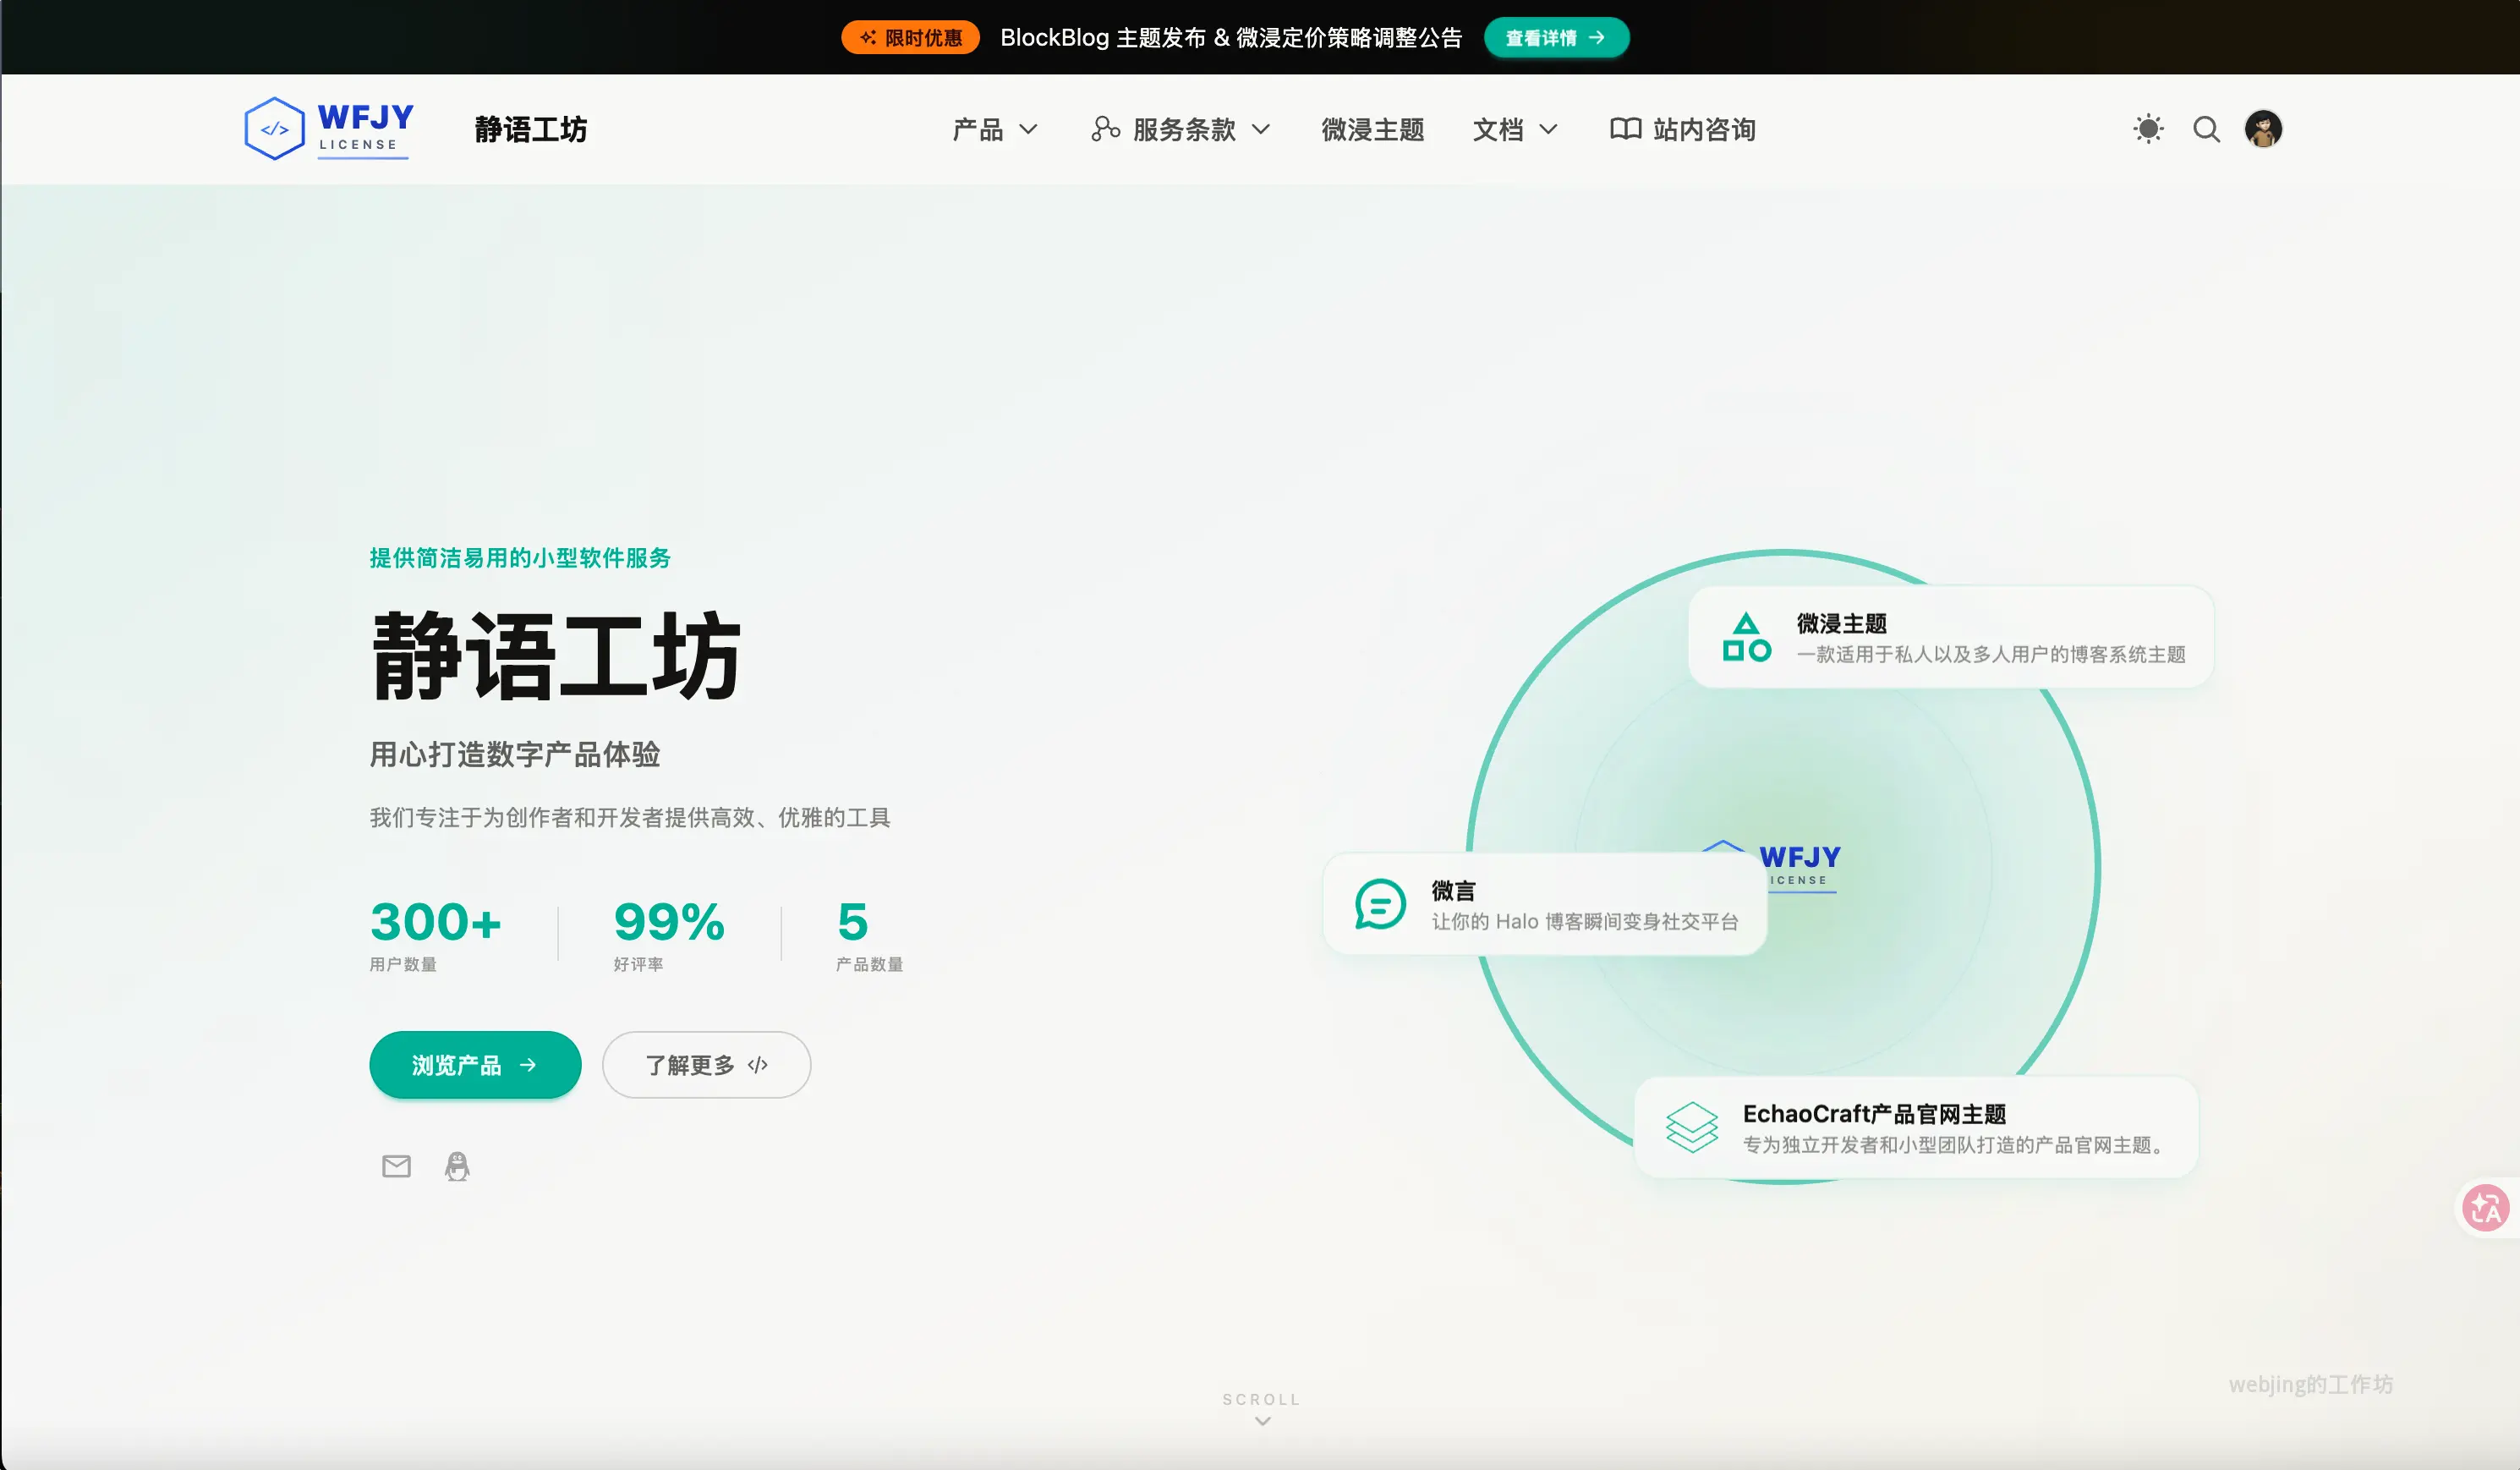The image size is (2520, 1470).
Task: Click the user avatar in the navbar
Action: tap(2263, 129)
